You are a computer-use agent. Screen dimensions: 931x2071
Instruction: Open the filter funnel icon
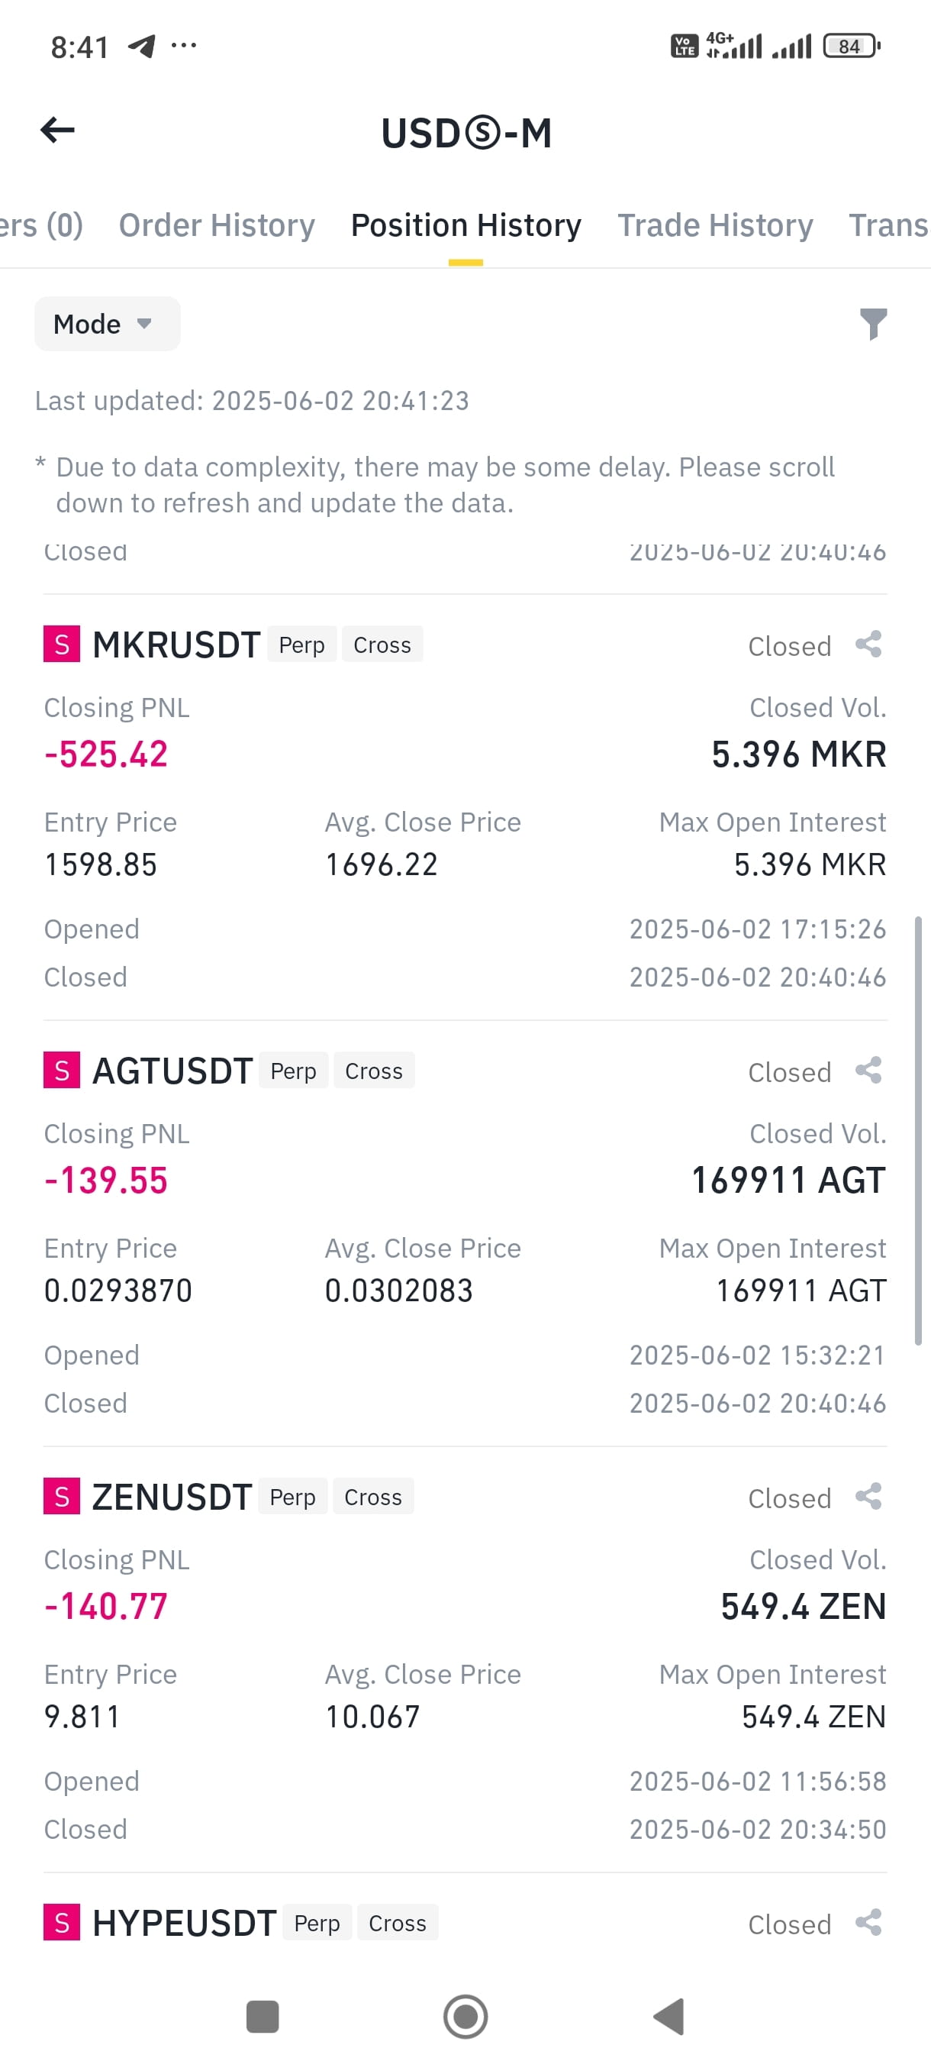click(x=872, y=324)
